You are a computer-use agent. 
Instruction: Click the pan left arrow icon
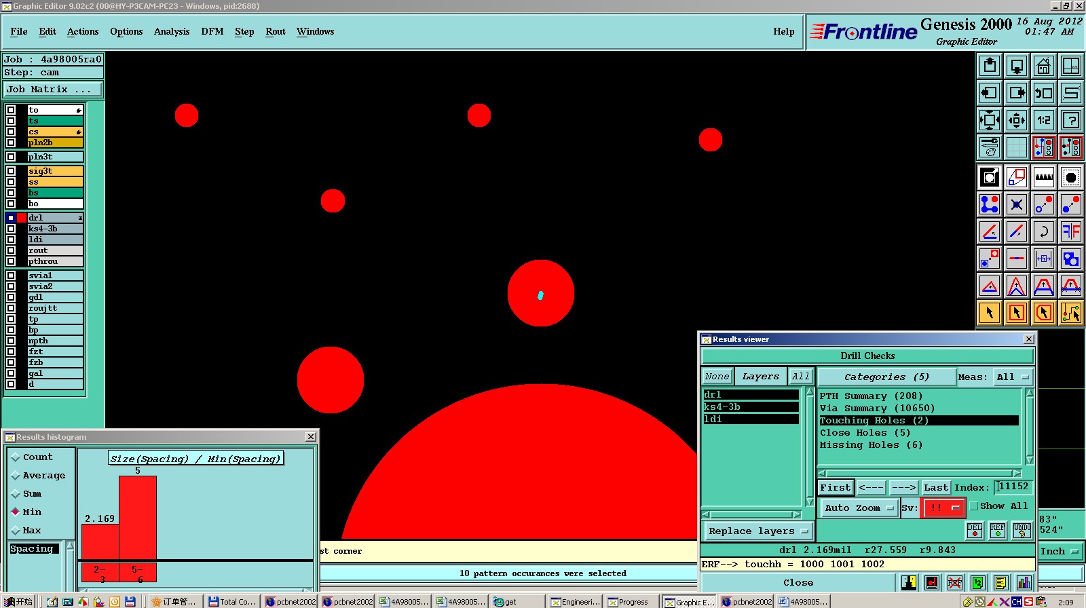[990, 93]
